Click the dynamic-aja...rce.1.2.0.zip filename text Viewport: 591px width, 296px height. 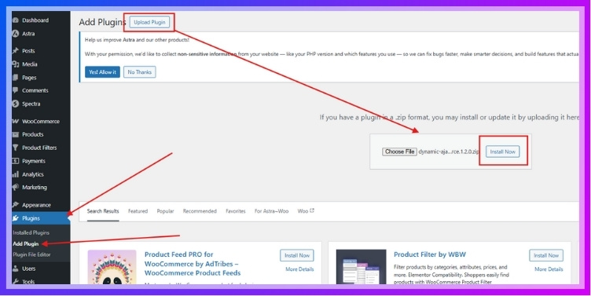coord(449,152)
